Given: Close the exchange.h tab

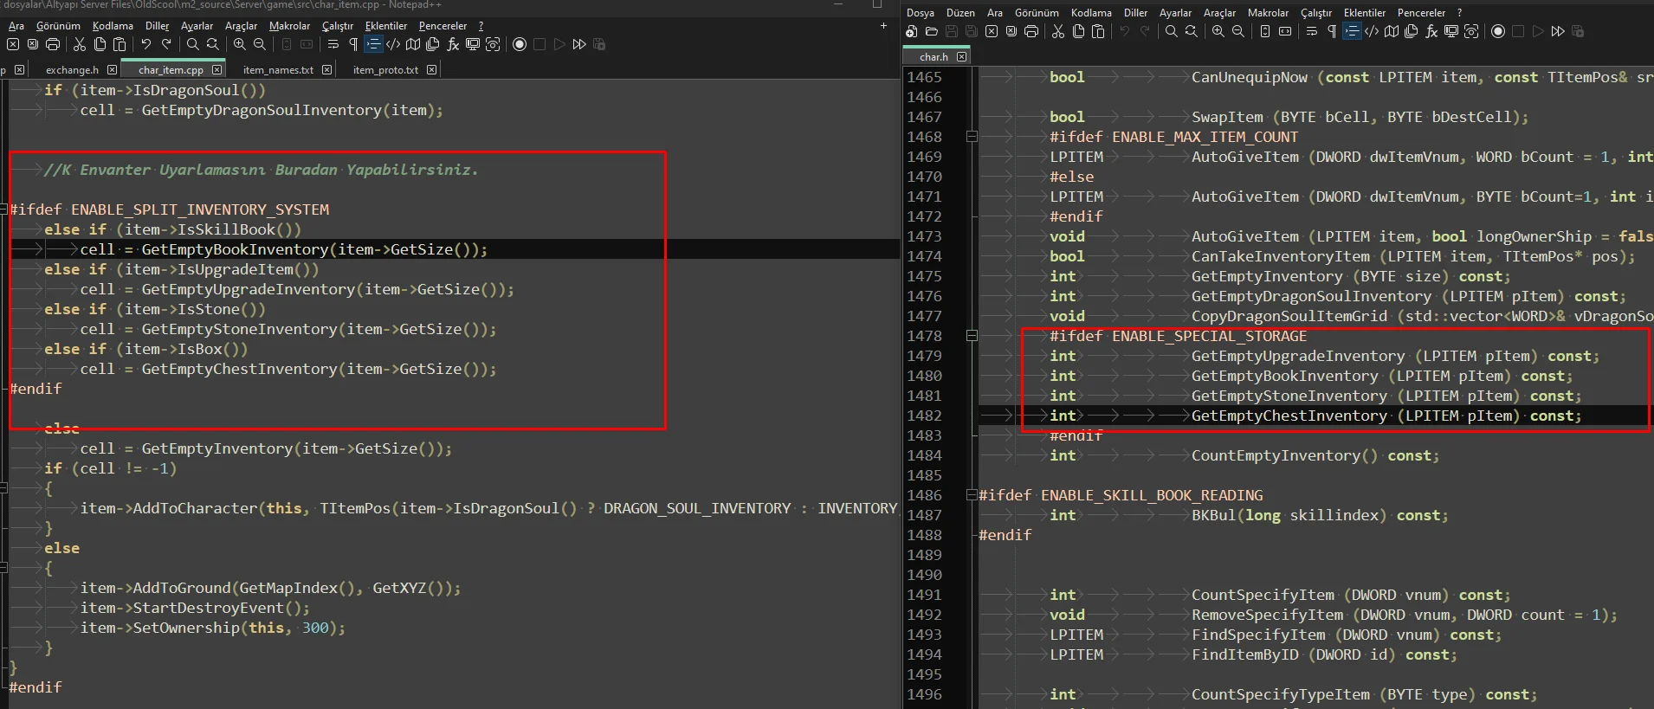Looking at the screenshot, I should (x=113, y=70).
